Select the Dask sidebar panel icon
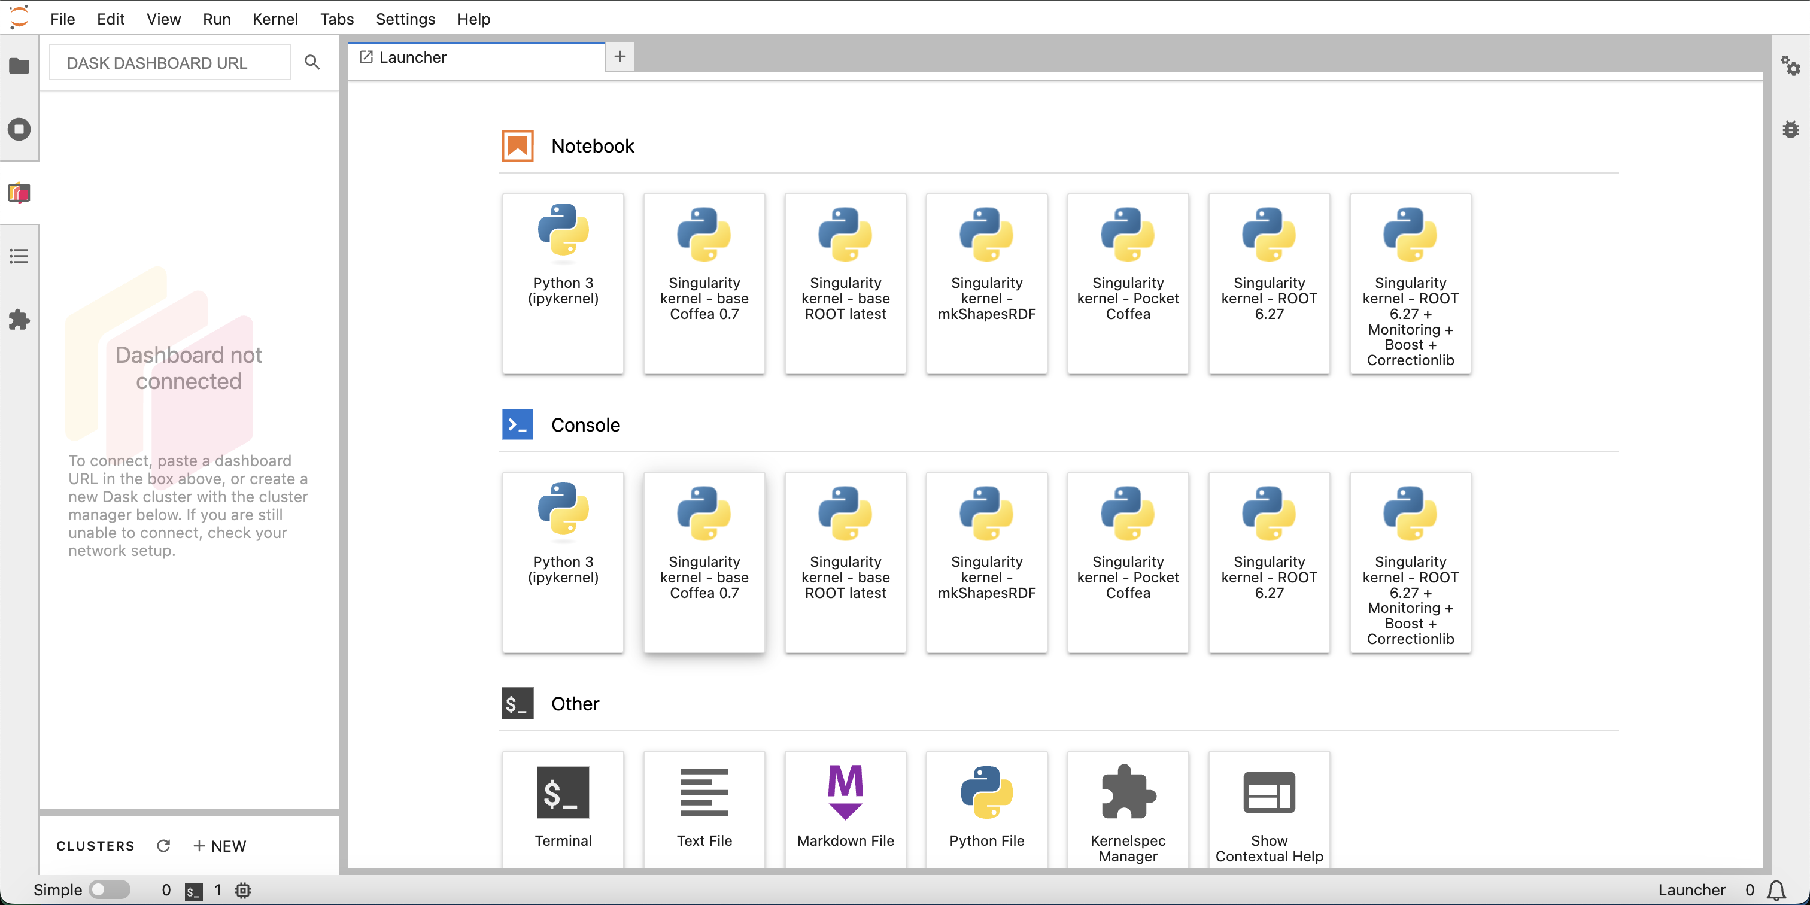The height and width of the screenshot is (905, 1810). click(19, 193)
